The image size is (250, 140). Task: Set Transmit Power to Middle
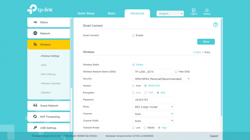click(x=145, y=128)
